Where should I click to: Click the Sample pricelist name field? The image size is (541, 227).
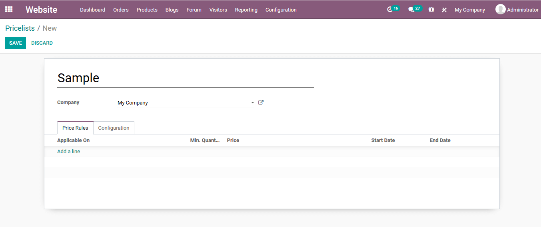tap(186, 78)
